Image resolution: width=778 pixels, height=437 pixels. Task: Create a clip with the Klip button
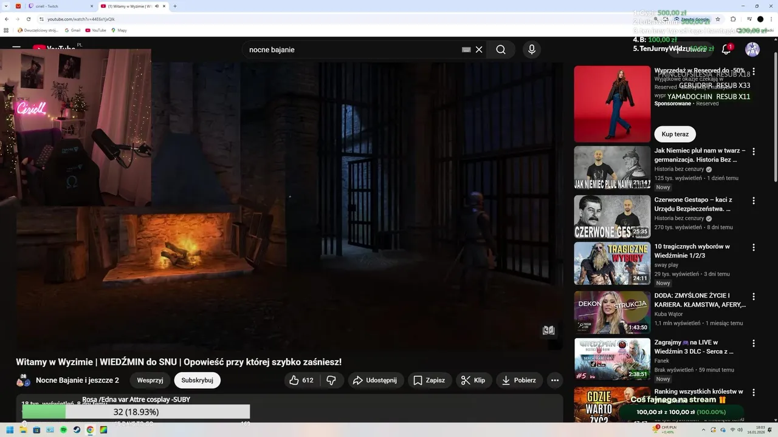point(473,380)
